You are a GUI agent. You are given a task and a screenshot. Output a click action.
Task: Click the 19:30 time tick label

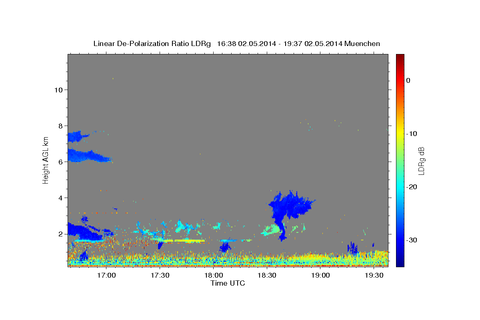[x=374, y=275]
